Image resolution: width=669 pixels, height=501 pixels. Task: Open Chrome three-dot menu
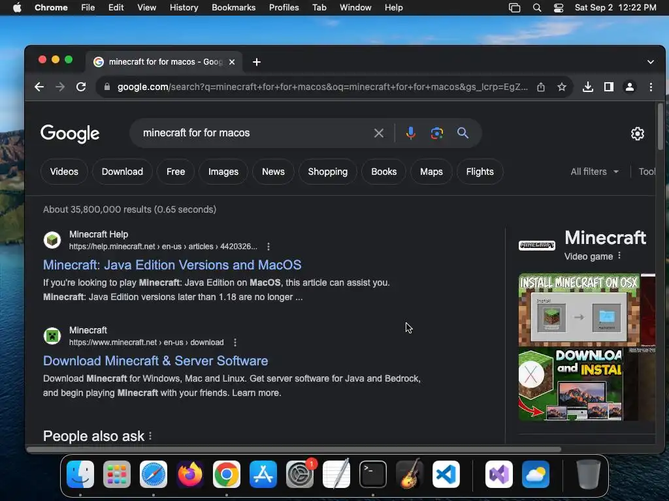click(x=651, y=87)
